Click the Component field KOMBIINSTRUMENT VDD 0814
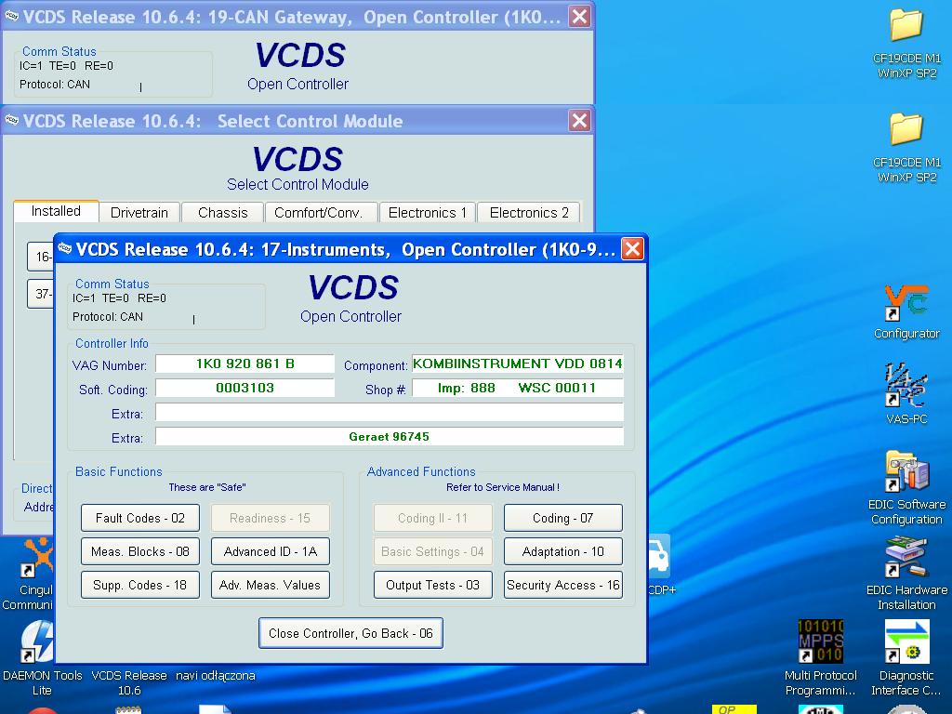Screen dimensions: 952x714 click(517, 364)
